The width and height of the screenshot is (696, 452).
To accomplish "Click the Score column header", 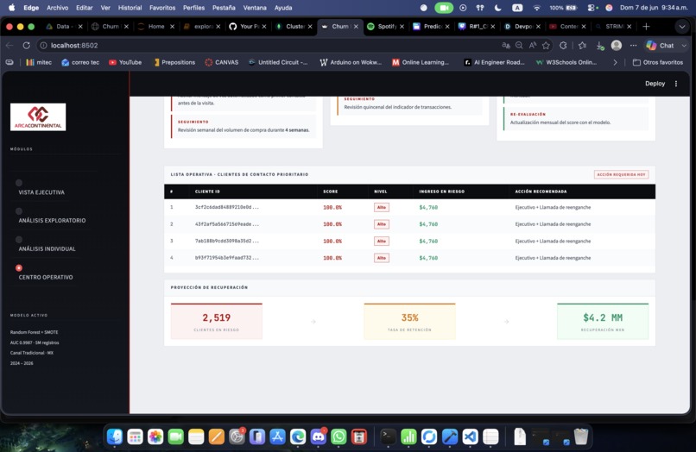I will pos(330,191).
